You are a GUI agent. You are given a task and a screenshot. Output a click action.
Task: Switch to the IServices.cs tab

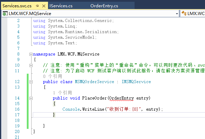click(x=61, y=6)
